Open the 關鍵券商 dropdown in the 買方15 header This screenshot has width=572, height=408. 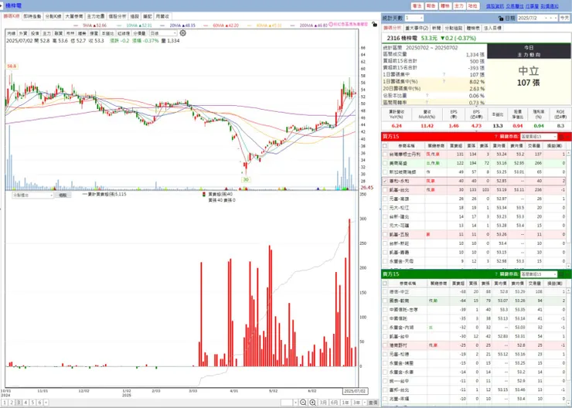539,137
